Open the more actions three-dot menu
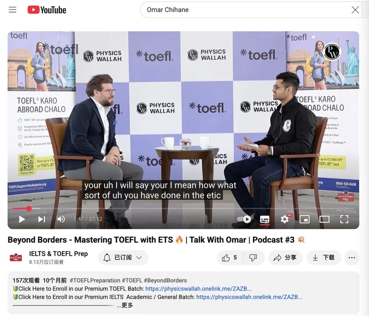 click(352, 258)
